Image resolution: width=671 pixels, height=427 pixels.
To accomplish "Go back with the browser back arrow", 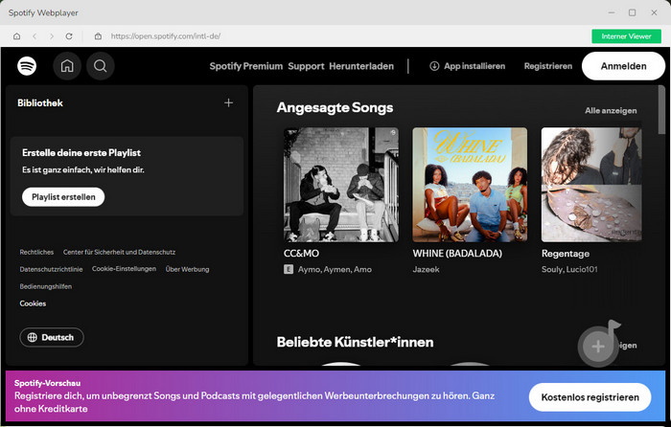I will click(35, 36).
